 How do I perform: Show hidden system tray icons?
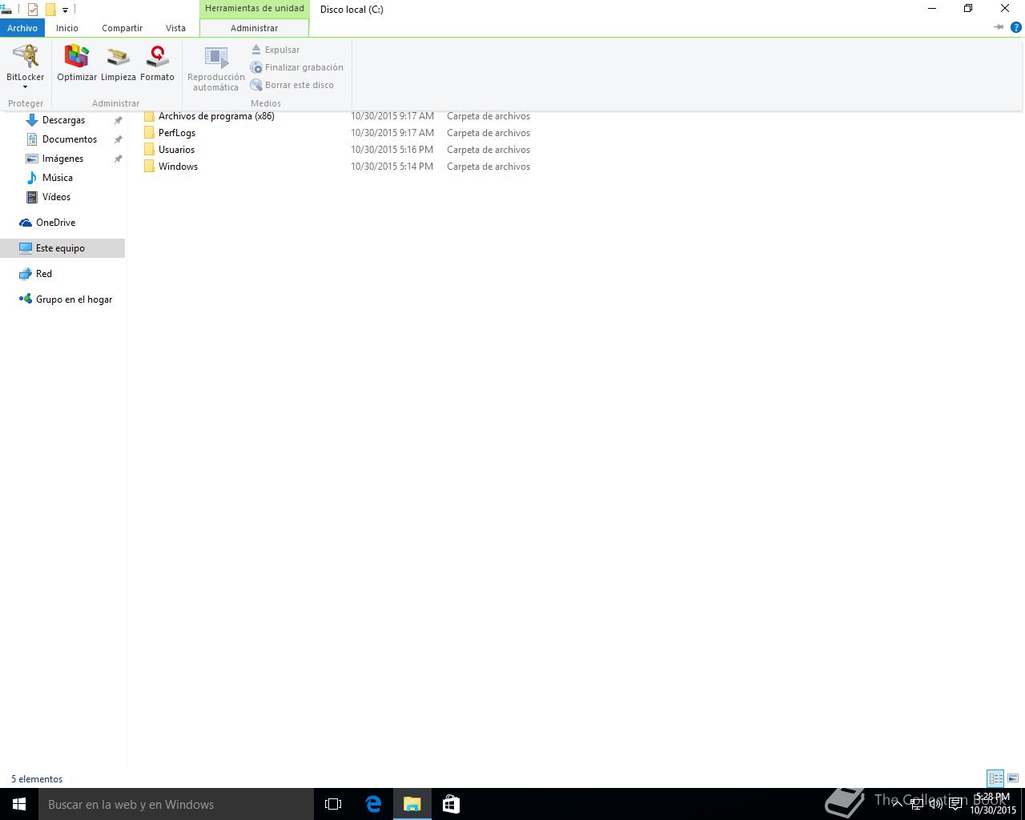[x=897, y=803]
